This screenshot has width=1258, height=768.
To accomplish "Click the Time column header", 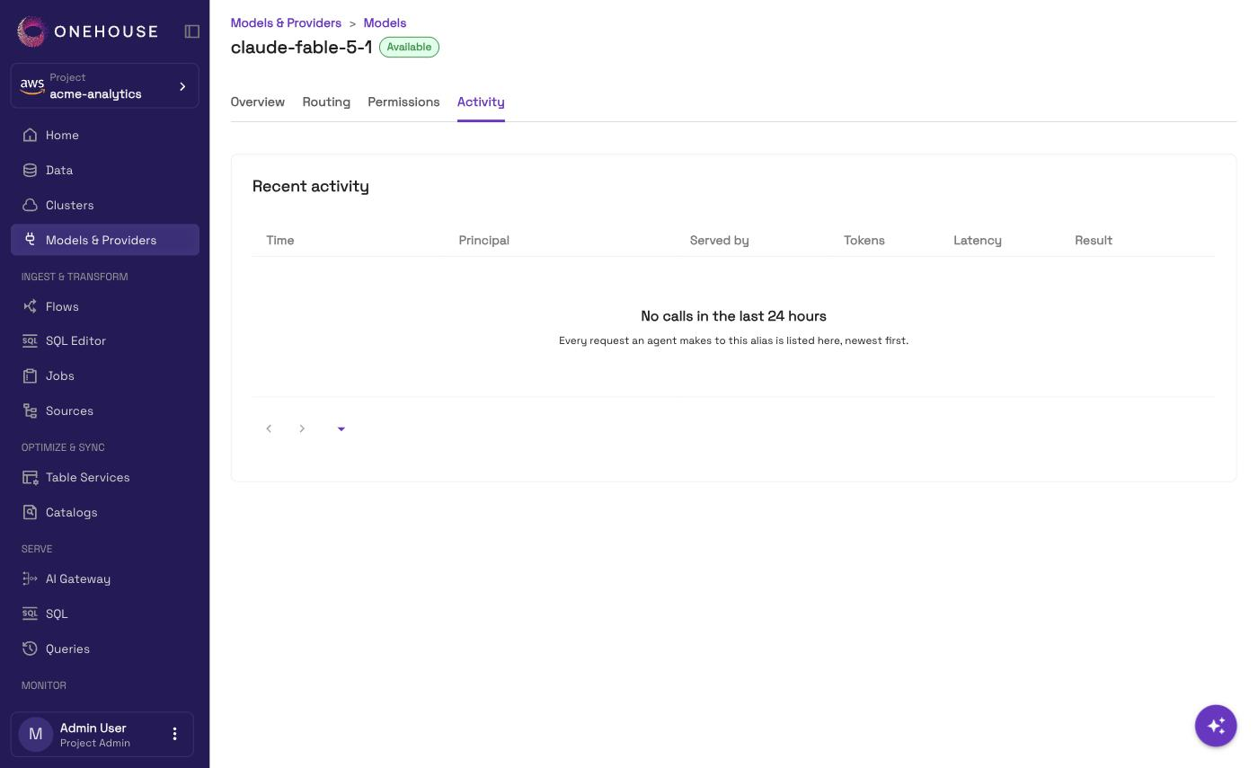I will tap(280, 240).
